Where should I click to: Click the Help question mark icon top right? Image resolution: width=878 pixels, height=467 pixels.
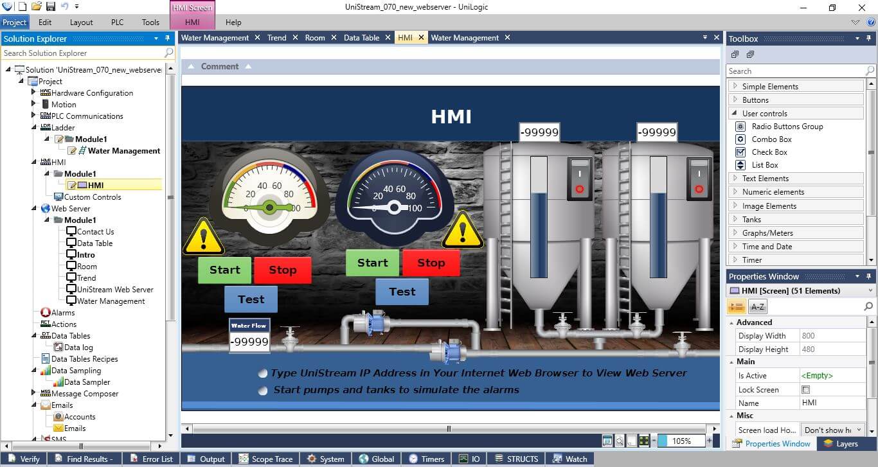pos(871,22)
